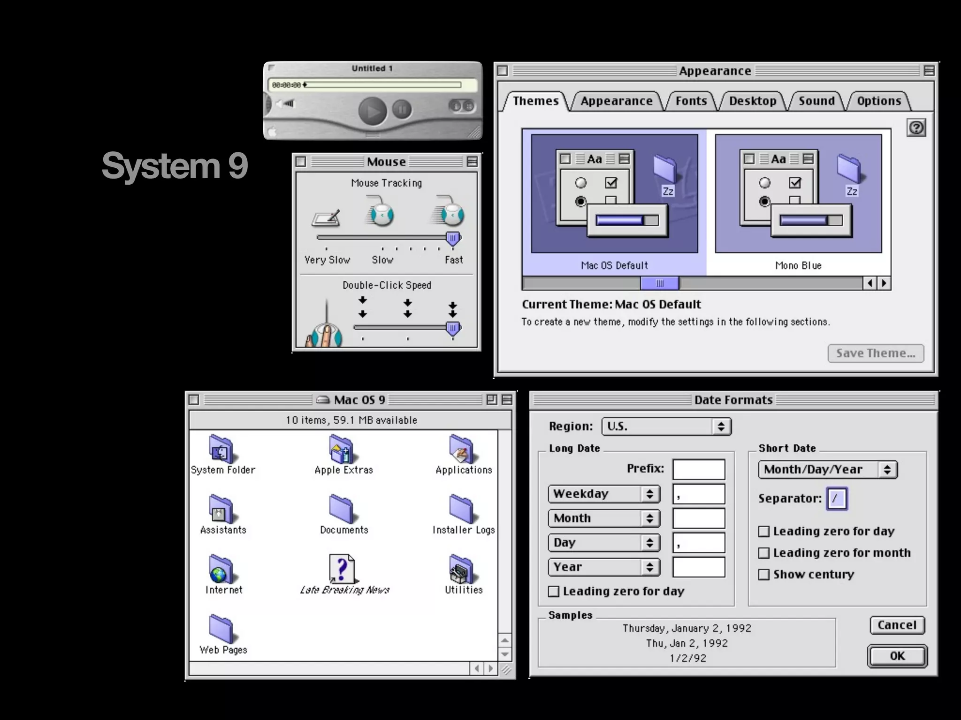Click the two-button control at player's right
This screenshot has height=720, width=961.
click(x=462, y=106)
